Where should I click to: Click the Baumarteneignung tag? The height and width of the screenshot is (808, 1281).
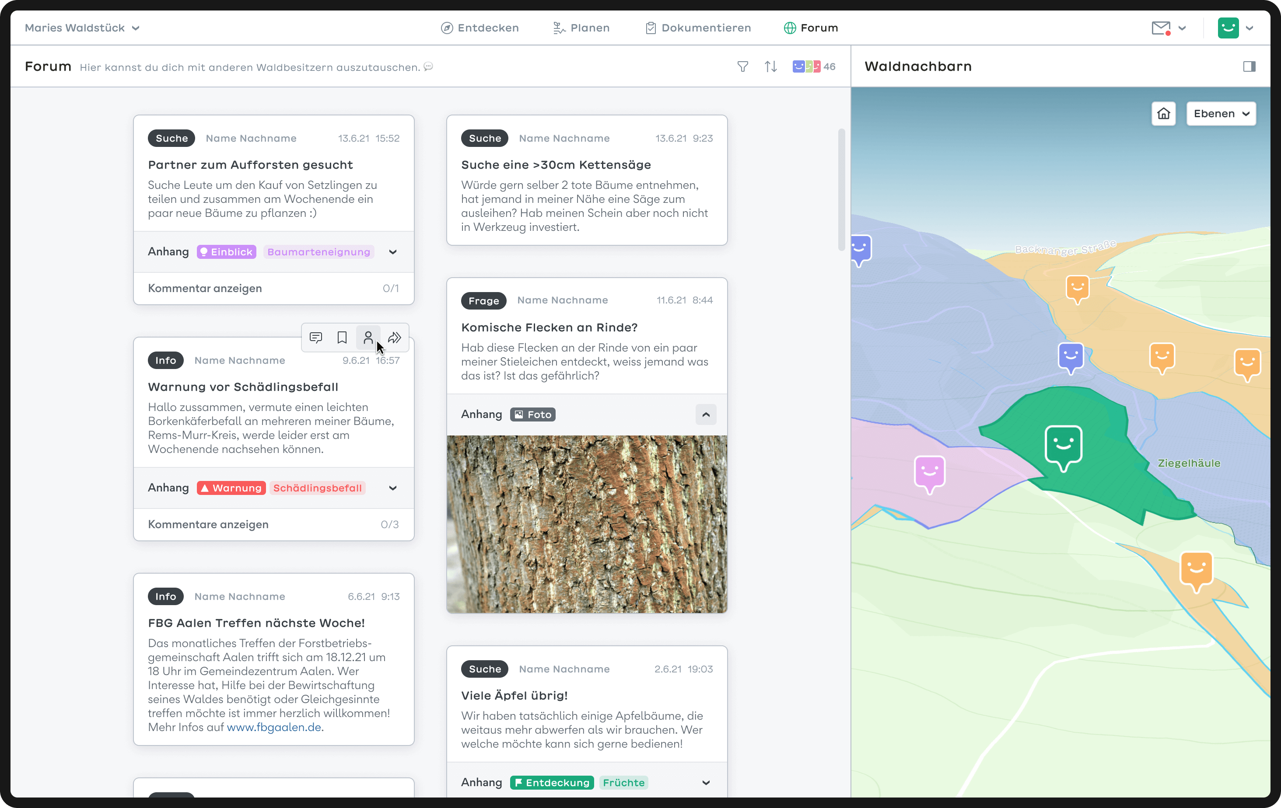pyautogui.click(x=318, y=252)
